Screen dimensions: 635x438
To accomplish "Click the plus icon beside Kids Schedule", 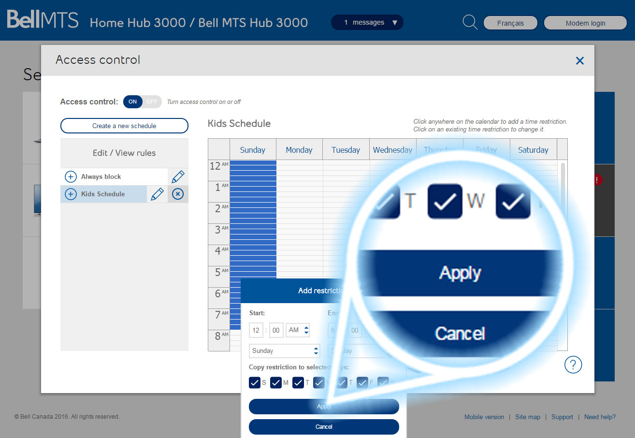I will [x=71, y=194].
